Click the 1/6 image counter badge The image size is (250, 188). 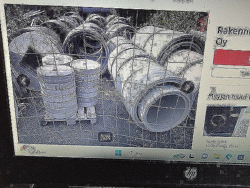tap(105, 137)
